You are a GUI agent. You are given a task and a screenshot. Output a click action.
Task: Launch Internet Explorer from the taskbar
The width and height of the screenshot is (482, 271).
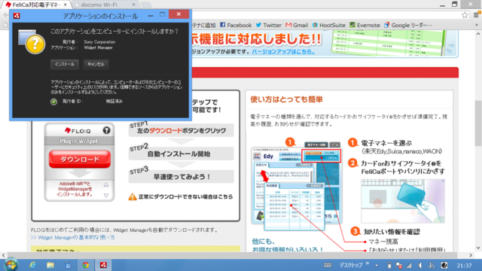(32, 265)
